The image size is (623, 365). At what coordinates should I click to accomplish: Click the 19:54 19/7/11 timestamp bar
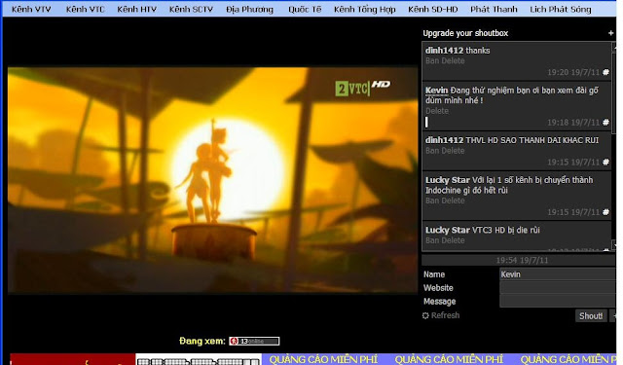pos(518,260)
